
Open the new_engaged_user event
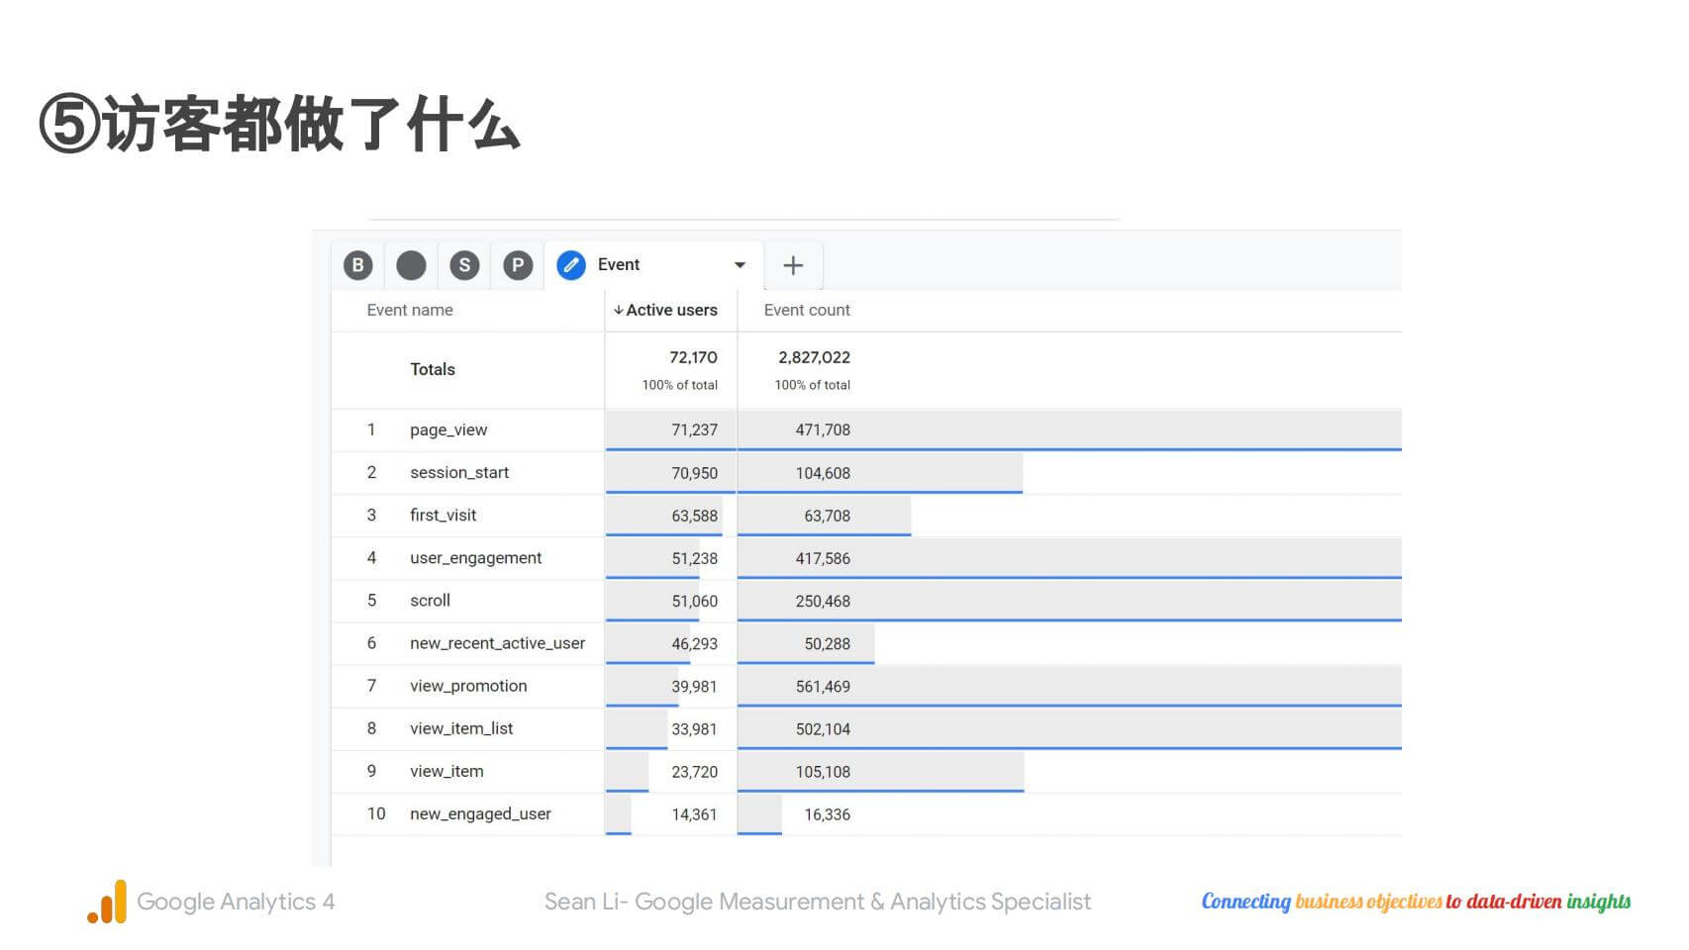point(480,814)
